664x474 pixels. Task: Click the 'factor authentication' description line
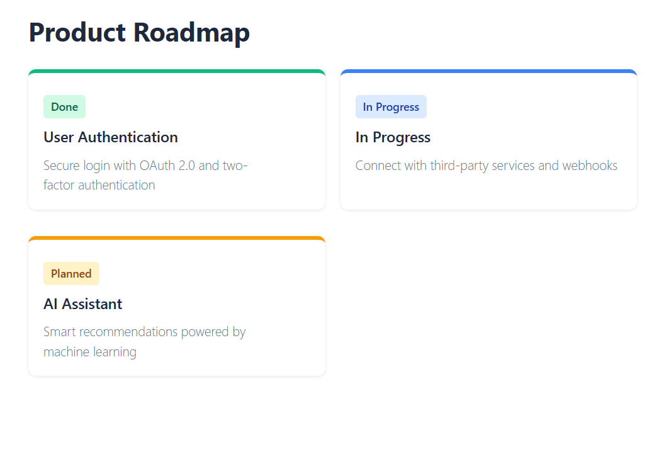click(99, 185)
